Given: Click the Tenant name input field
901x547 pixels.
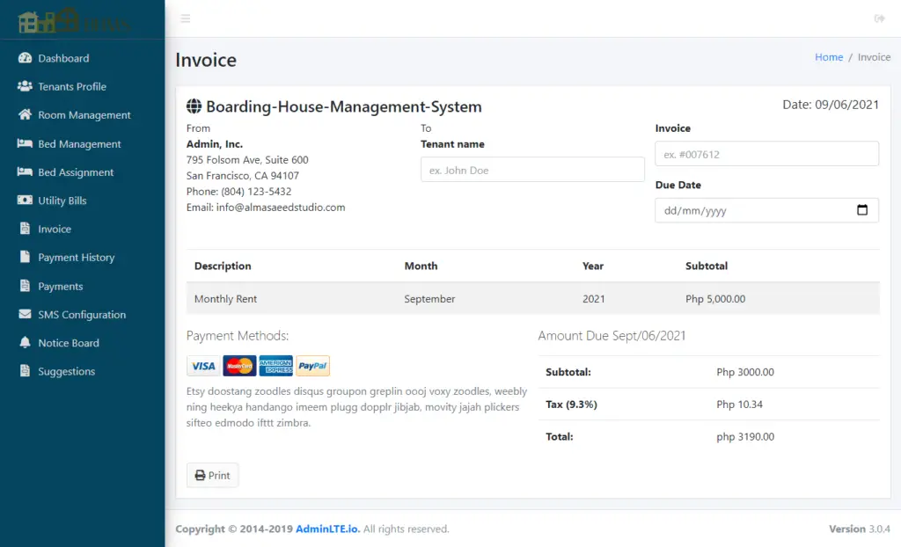Looking at the screenshot, I should (532, 168).
